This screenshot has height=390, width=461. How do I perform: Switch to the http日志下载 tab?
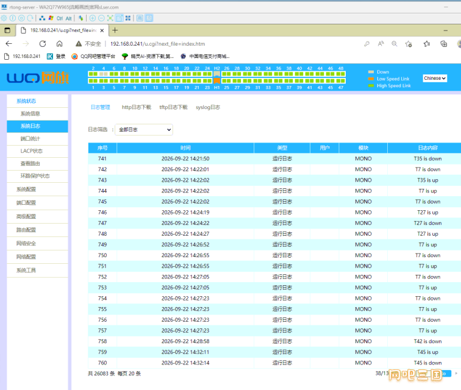pyautogui.click(x=137, y=107)
